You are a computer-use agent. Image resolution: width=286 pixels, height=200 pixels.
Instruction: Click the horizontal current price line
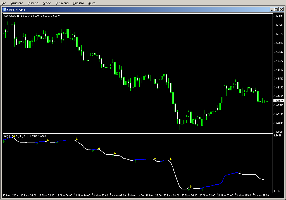(x=138, y=101)
